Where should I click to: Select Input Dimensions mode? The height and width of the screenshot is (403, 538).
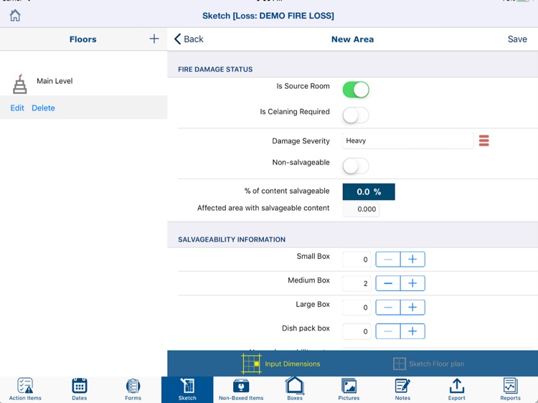click(280, 364)
